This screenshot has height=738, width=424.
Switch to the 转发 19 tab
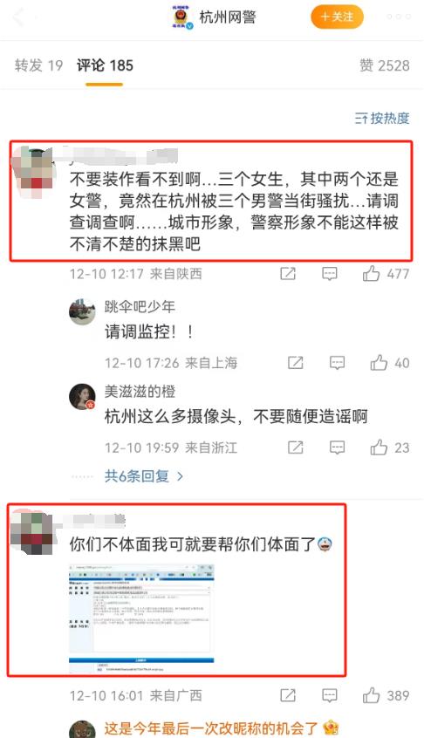(x=38, y=65)
